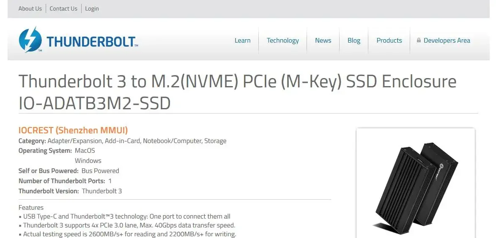
Task: Click the Bus Powered value text
Action: 100,171
